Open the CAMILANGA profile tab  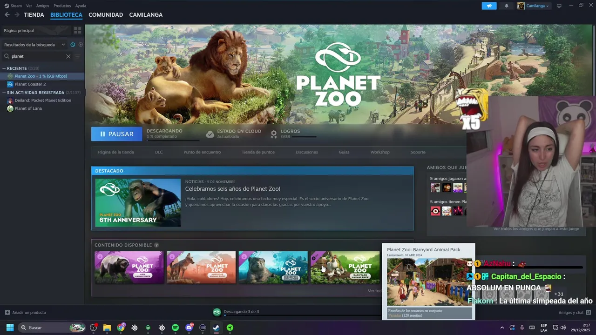pos(146,15)
